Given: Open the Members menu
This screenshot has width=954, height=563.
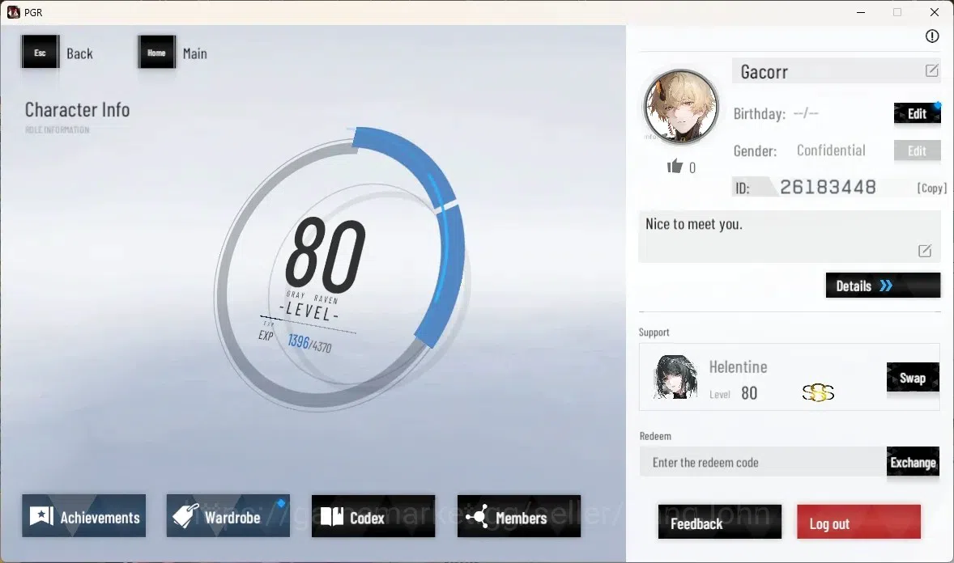Looking at the screenshot, I should pos(519,516).
